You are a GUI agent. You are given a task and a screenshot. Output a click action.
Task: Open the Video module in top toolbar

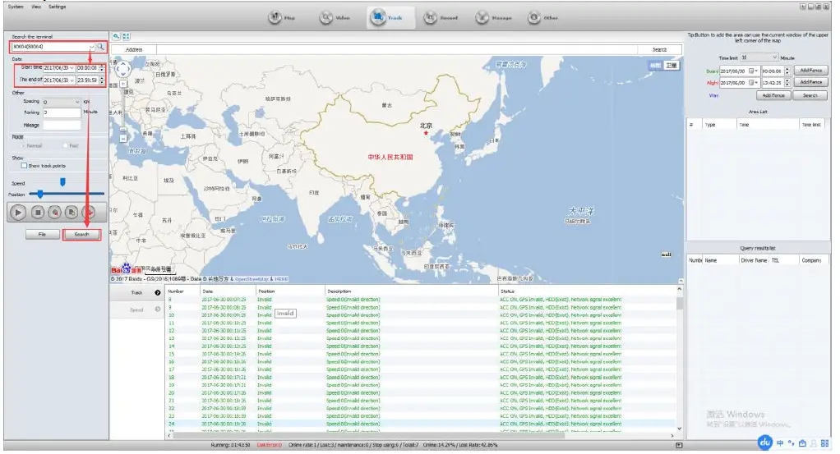pos(334,16)
